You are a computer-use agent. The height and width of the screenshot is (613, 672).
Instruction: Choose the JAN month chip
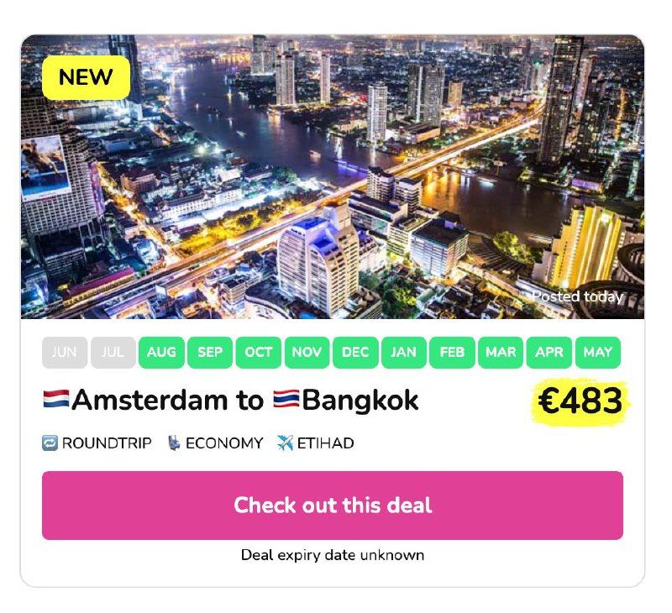tap(404, 353)
